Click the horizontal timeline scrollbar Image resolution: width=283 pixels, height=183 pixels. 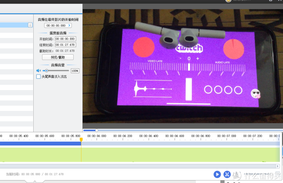click(x=140, y=166)
